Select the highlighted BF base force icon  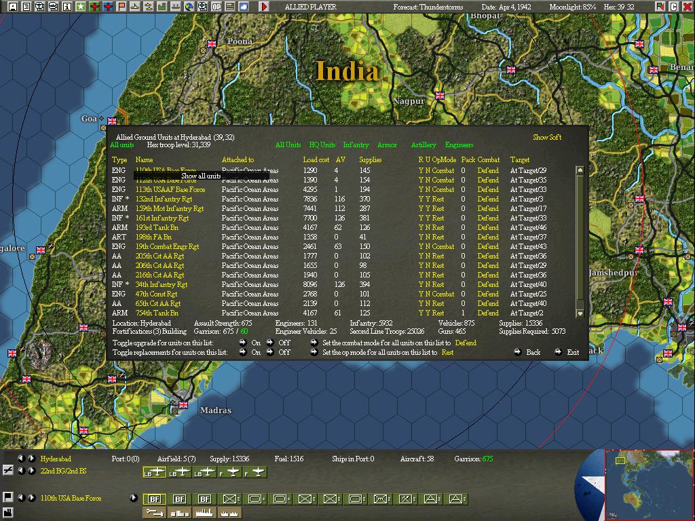(x=155, y=499)
